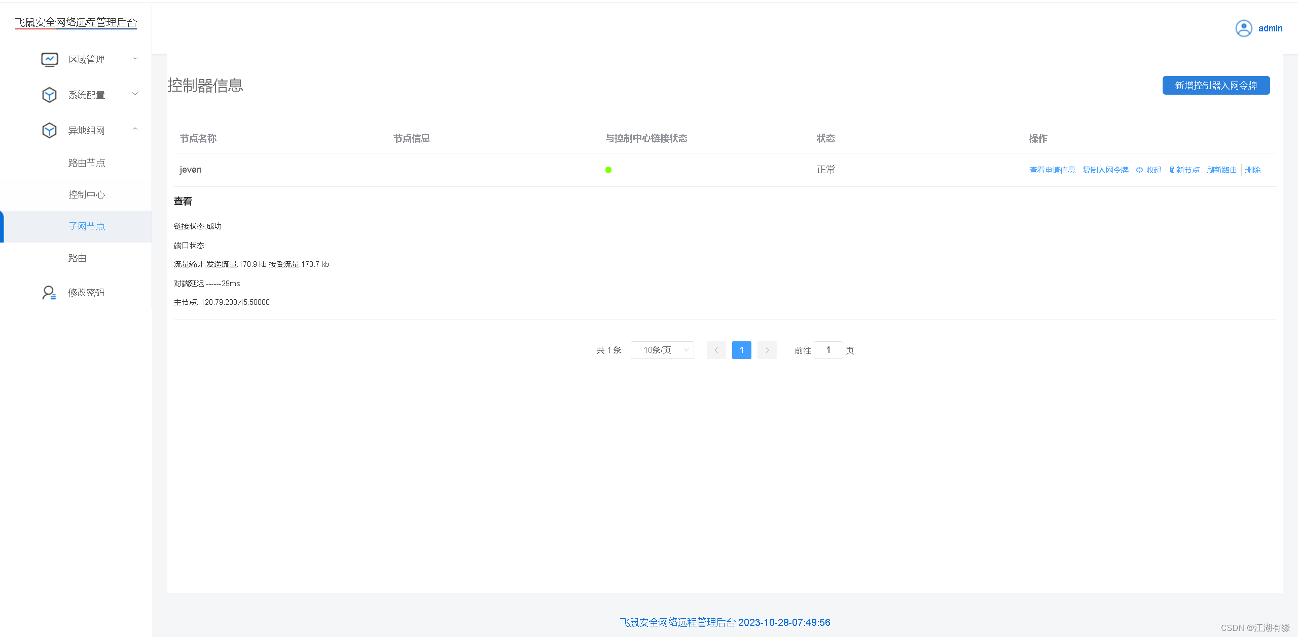The width and height of the screenshot is (1298, 637).
Task: Go to the next page arrow
Action: 767,350
